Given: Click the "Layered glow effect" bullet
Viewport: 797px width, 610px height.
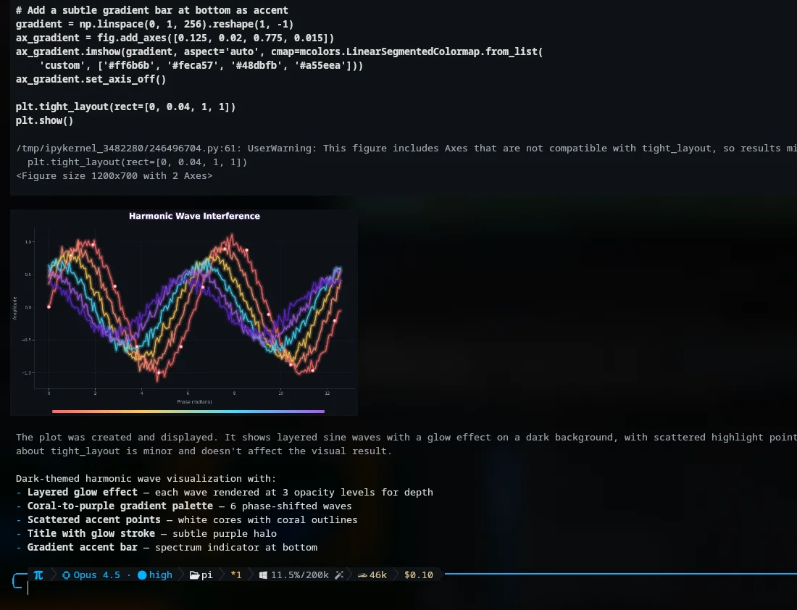Looking at the screenshot, I should pyautogui.click(x=82, y=493).
